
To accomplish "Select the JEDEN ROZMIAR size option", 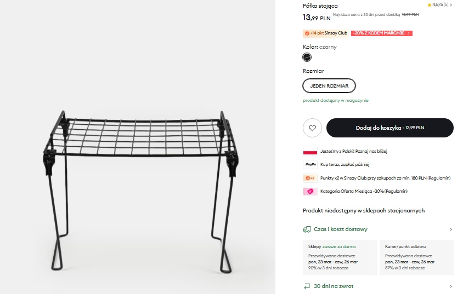I will coord(329,86).
